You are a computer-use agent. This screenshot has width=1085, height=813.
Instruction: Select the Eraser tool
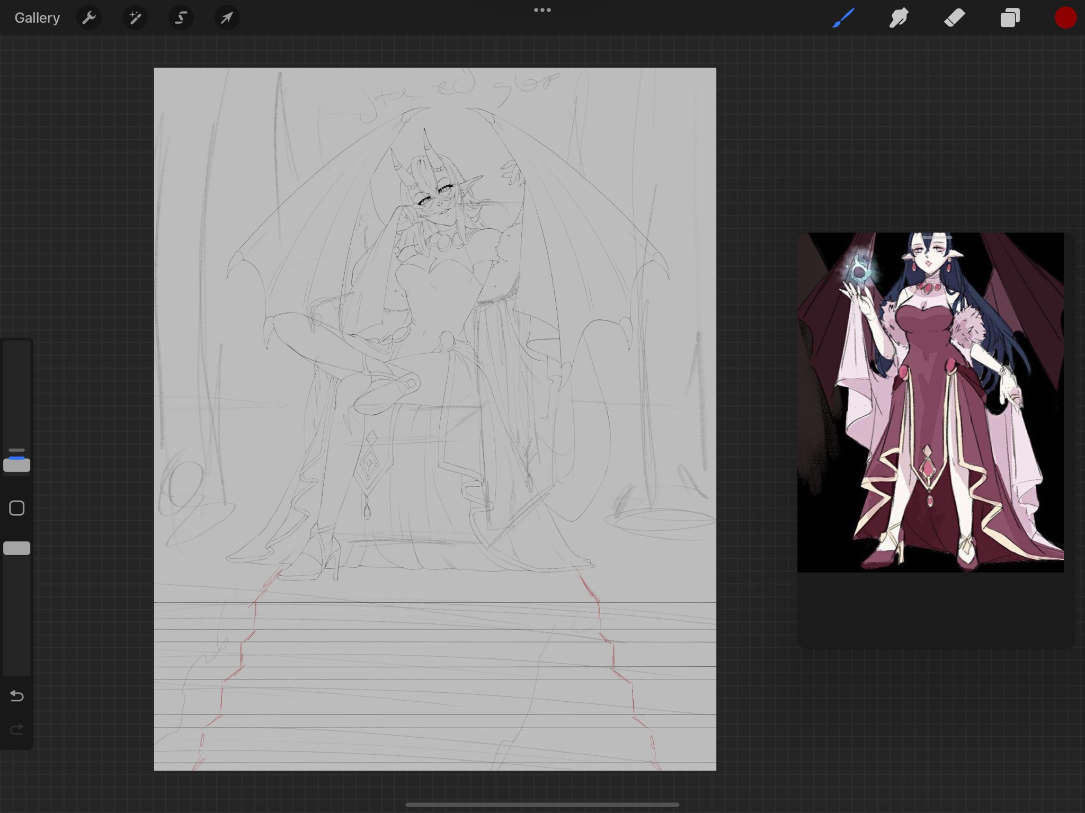pyautogui.click(x=954, y=18)
